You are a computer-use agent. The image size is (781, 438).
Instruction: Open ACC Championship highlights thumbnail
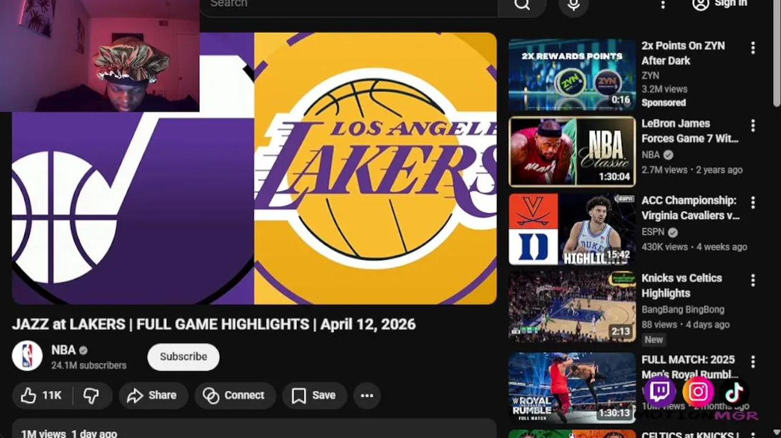(x=572, y=229)
